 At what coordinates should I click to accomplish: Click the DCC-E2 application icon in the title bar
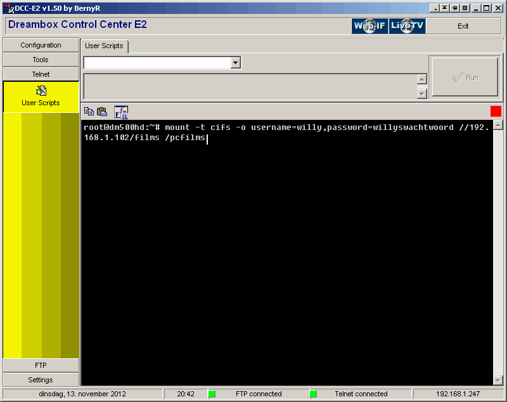9,8
